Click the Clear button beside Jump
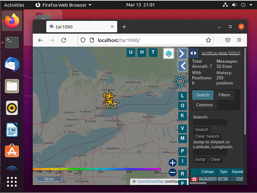This screenshot has width=257, height=193. pyautogui.click(x=215, y=159)
